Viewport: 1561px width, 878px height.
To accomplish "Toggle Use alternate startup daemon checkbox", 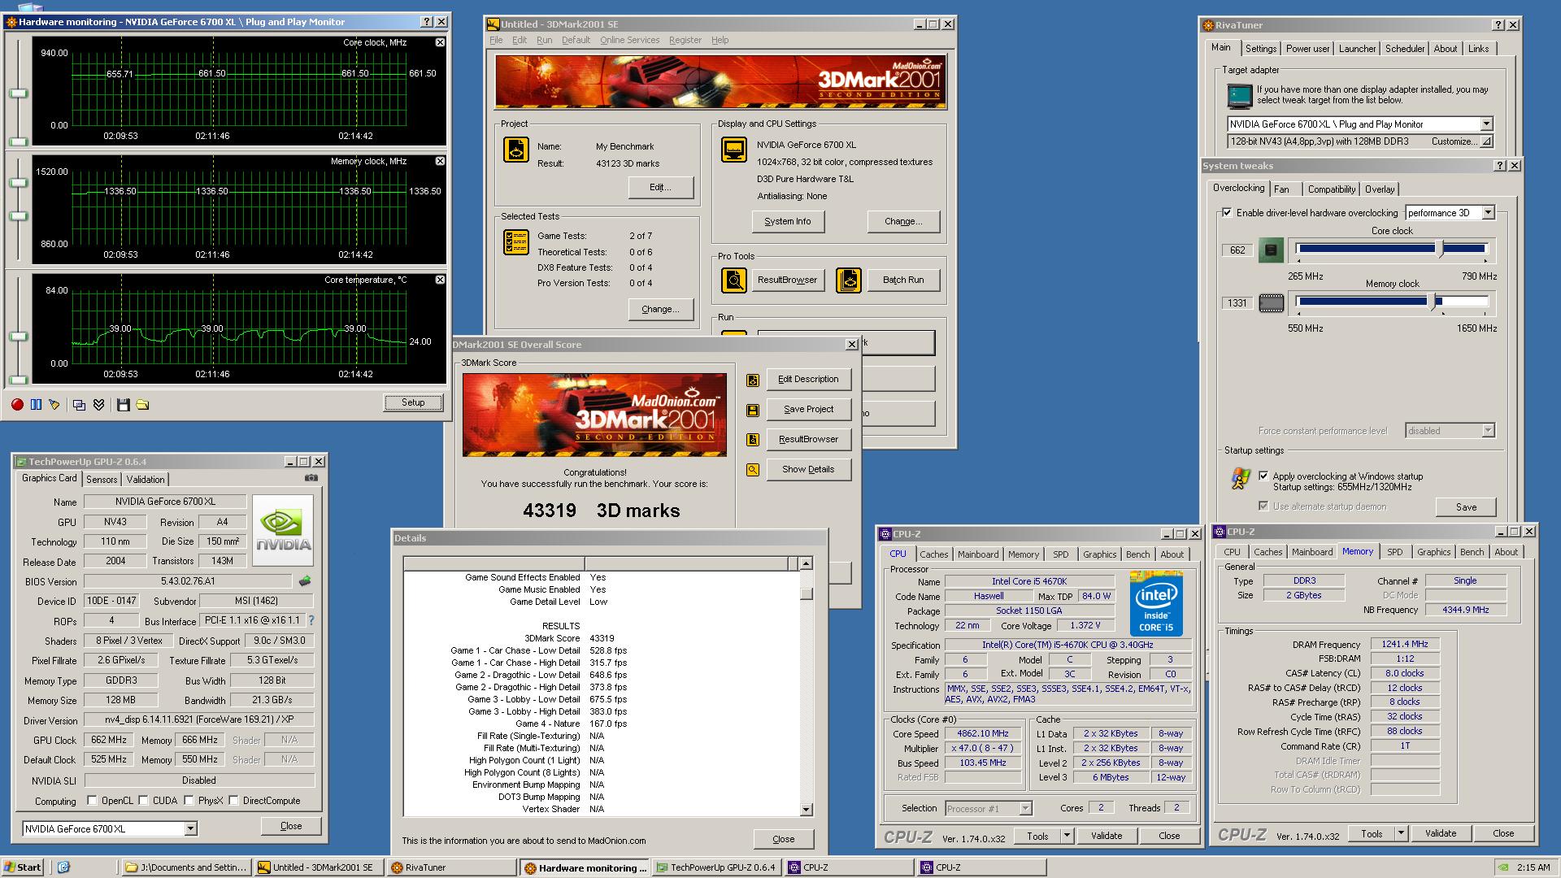I will click(x=1263, y=506).
